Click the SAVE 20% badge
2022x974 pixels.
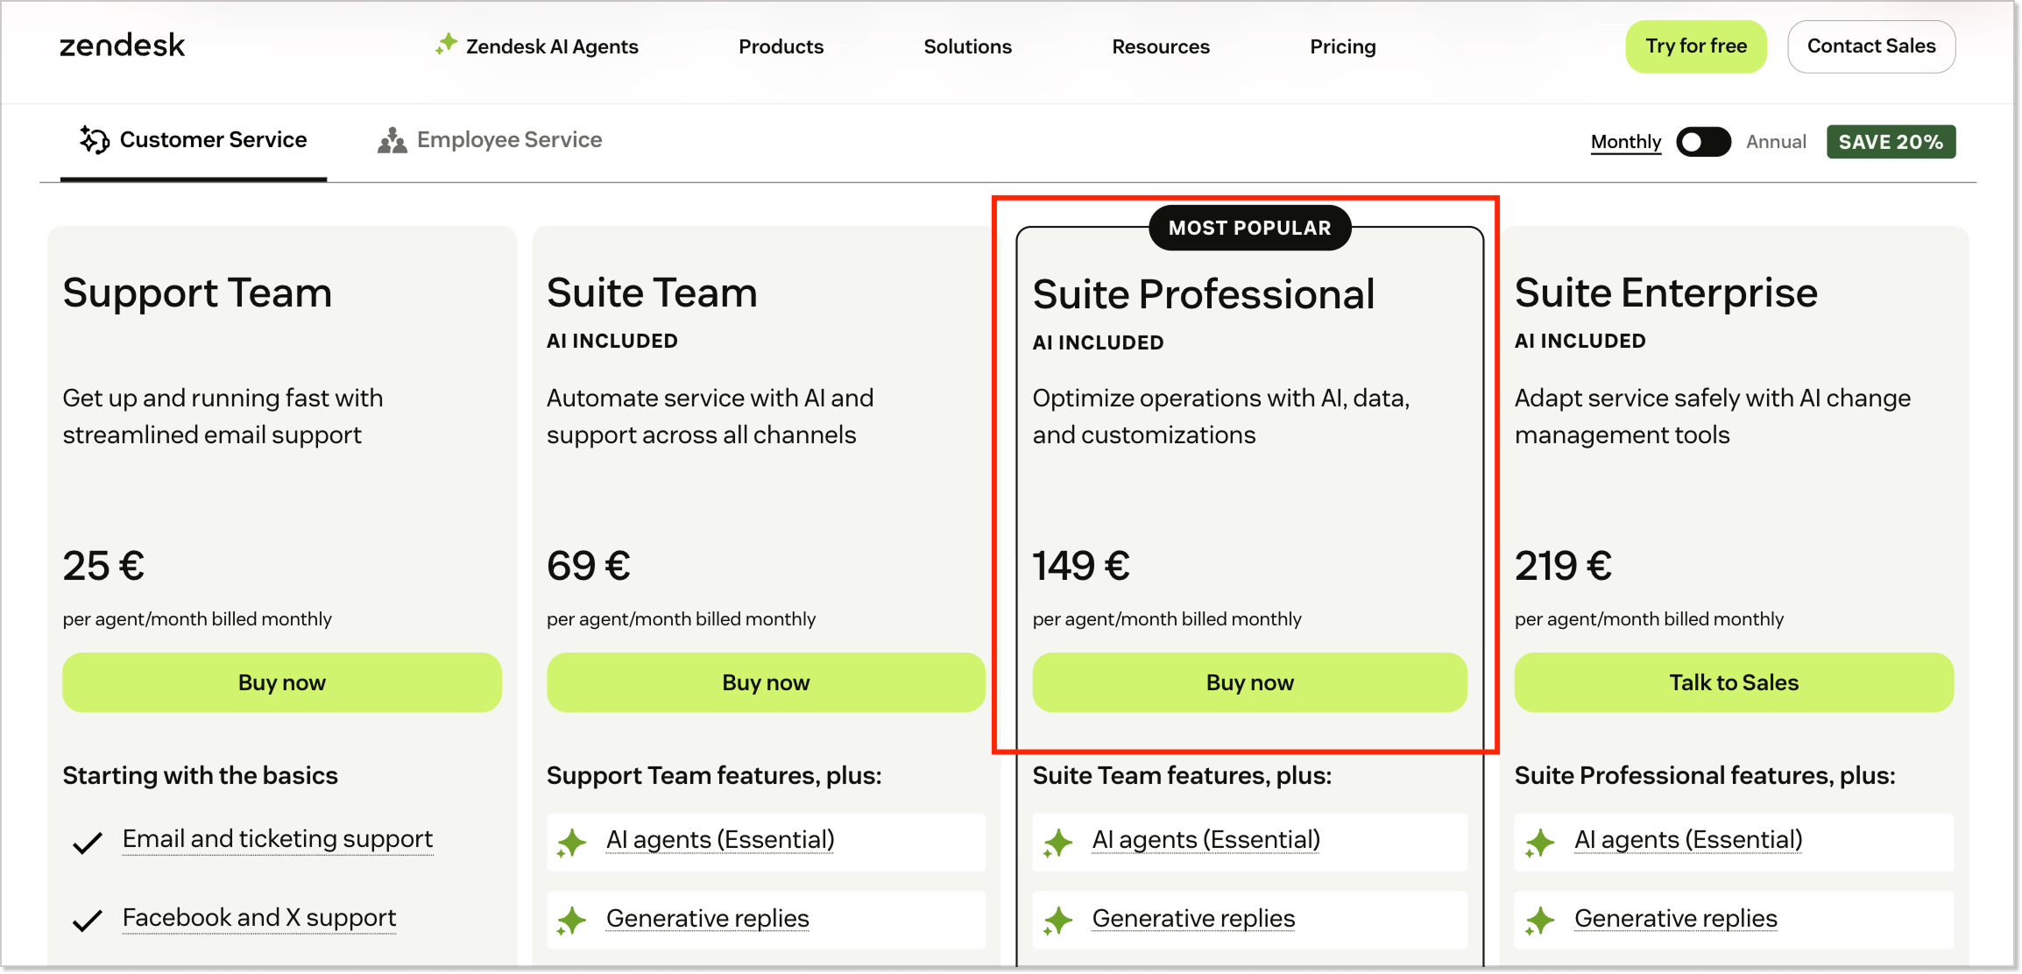[x=1891, y=141]
